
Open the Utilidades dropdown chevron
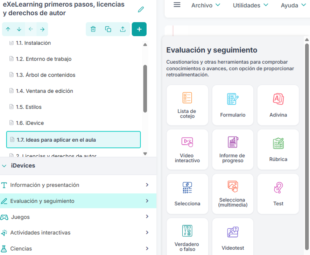(266, 5)
